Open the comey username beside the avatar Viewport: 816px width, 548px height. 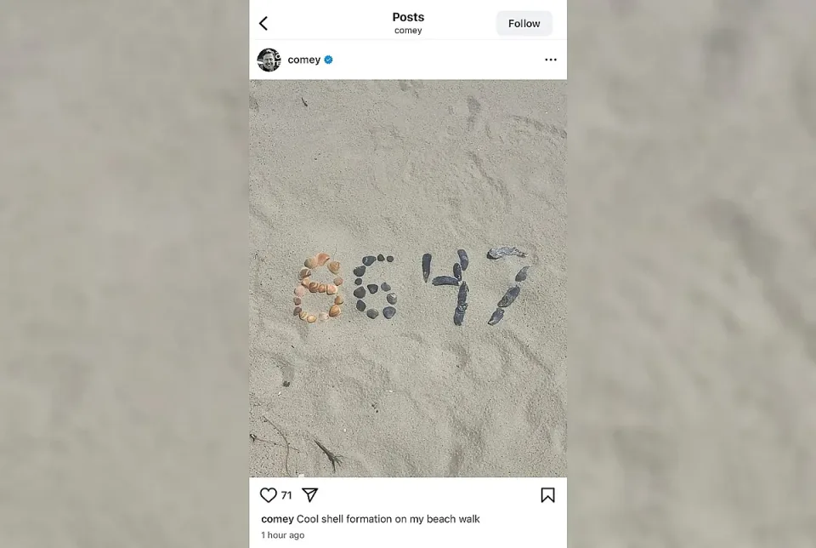(304, 60)
